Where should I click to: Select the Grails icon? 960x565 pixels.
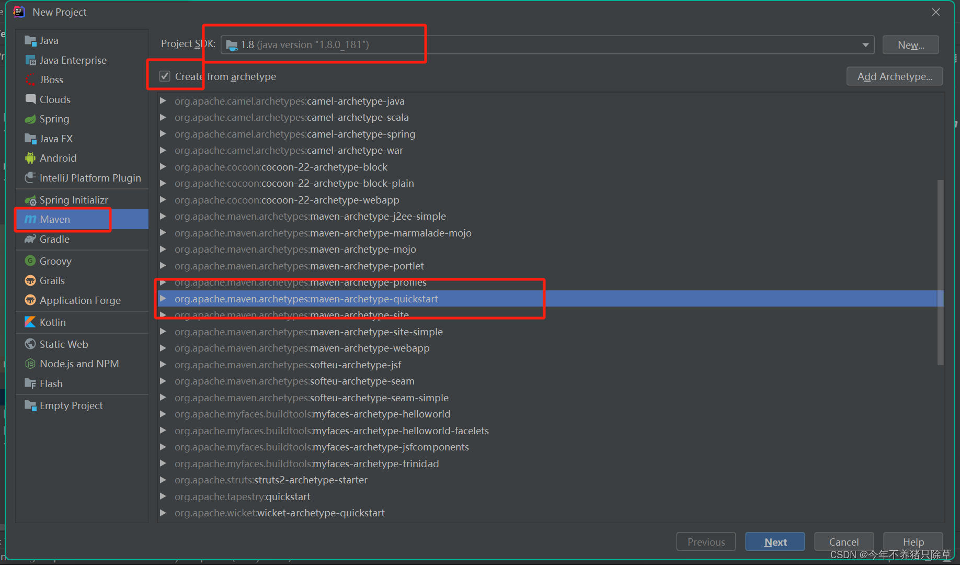(x=30, y=280)
